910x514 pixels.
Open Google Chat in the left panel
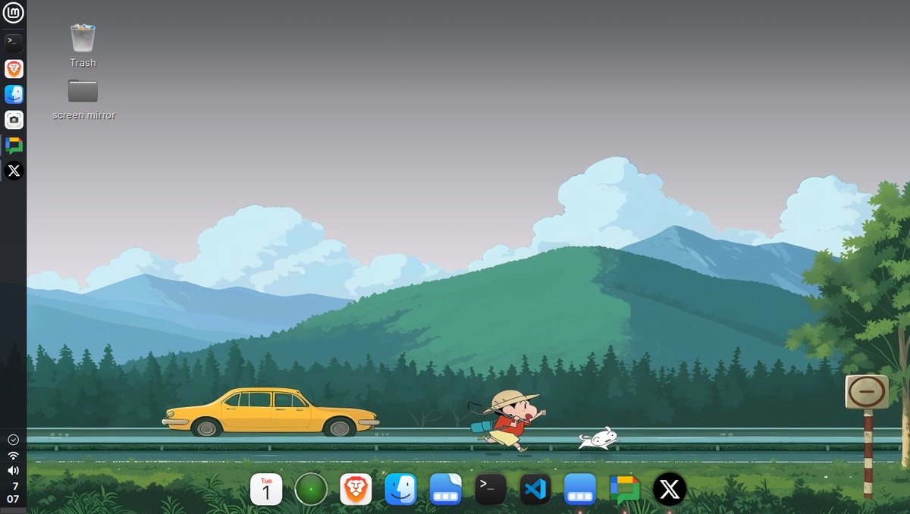tap(14, 145)
